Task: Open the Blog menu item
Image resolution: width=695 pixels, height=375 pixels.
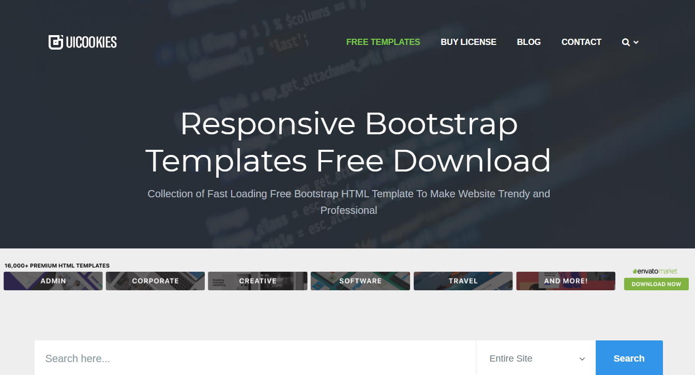Action: (529, 42)
